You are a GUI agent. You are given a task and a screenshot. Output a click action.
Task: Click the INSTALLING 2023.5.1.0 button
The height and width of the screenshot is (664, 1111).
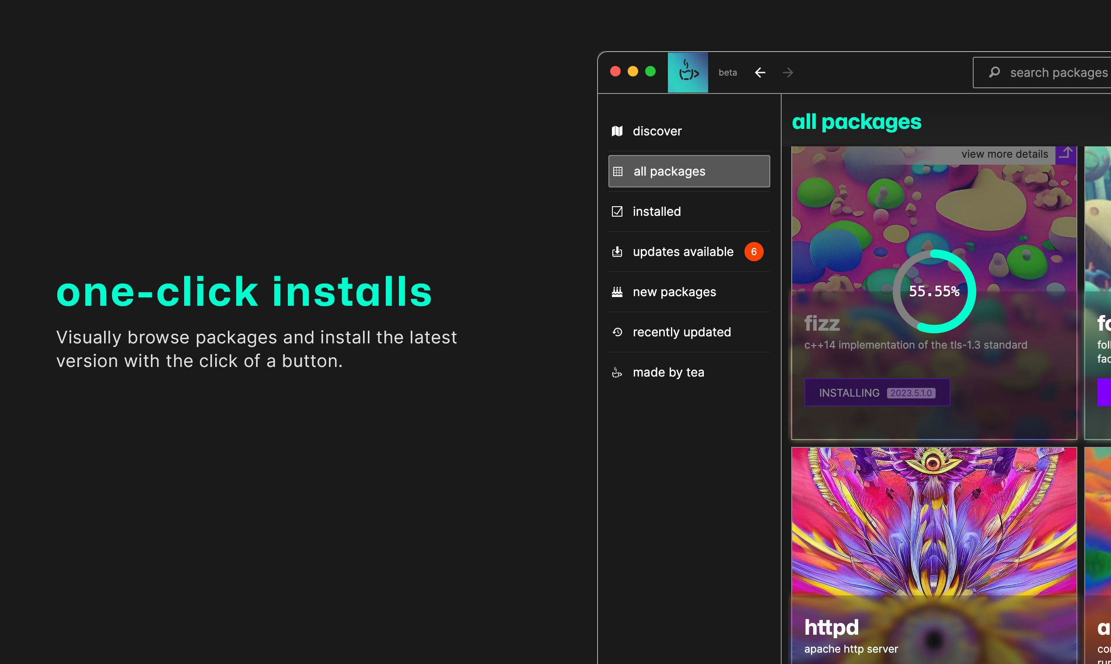[877, 392]
